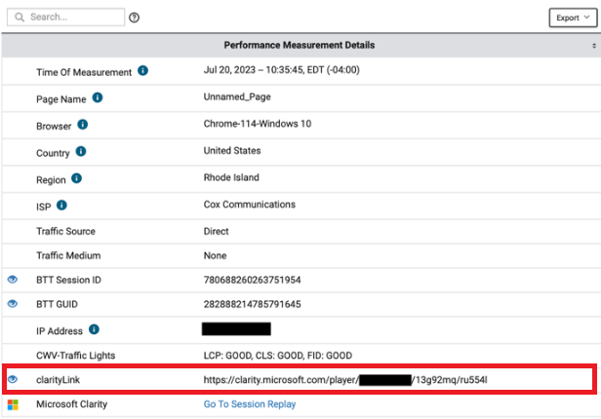Select the None traffic medium value

coord(215,255)
